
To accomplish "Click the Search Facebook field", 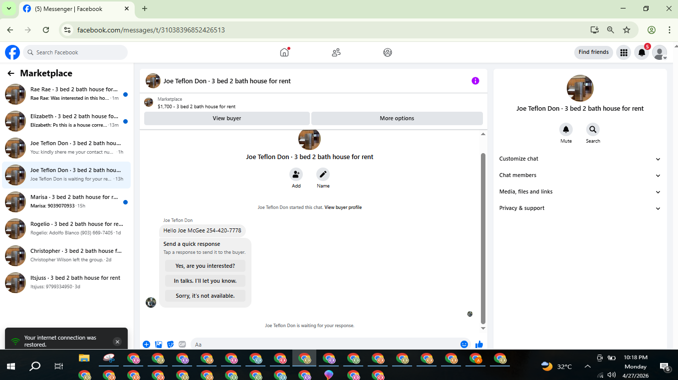I will point(75,52).
